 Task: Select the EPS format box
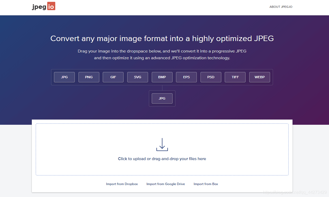click(186, 77)
